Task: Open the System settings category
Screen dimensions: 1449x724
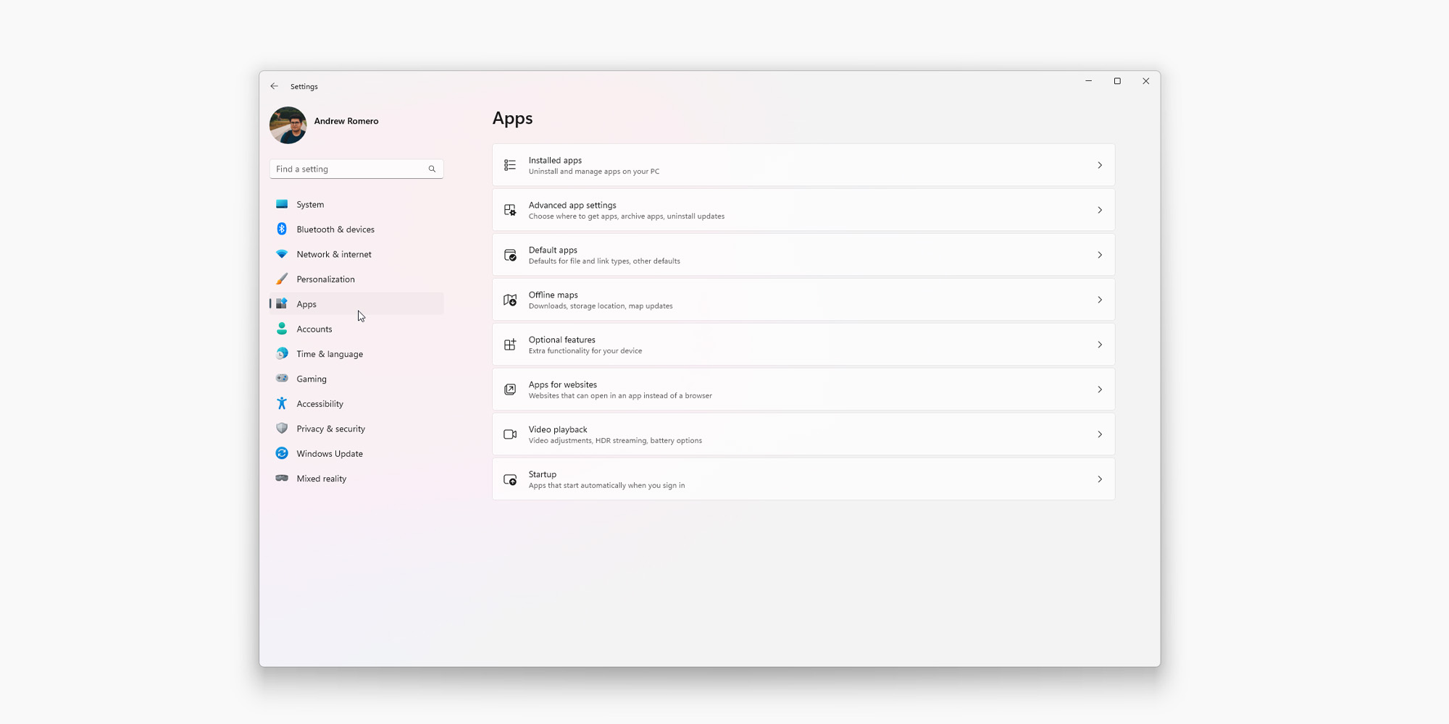Action: pos(310,204)
